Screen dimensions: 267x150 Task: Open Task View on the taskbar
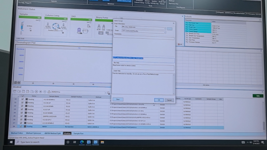click(x=75, y=142)
